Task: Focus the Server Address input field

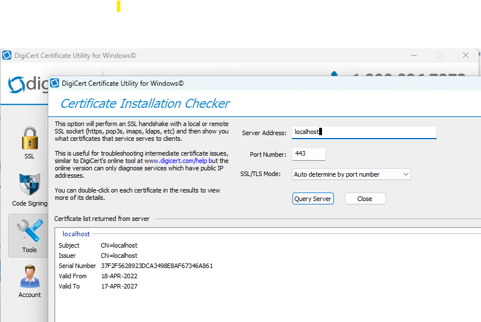Action: click(x=364, y=132)
